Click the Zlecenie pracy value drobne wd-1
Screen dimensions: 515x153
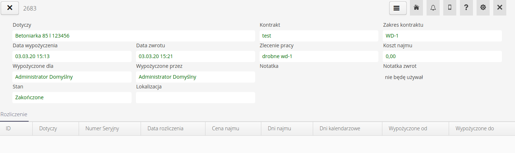[277, 56]
